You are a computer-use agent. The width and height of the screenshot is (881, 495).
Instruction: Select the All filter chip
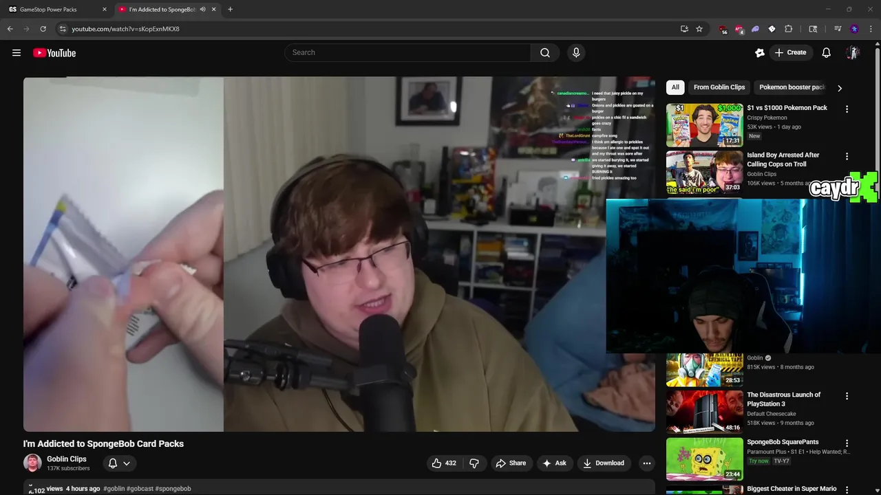675,87
